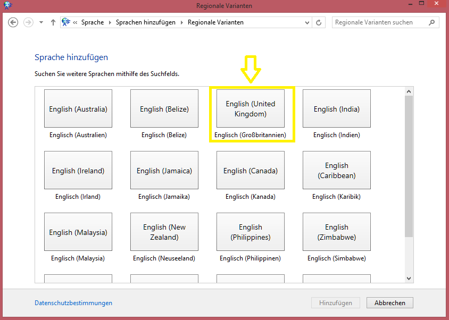Click the Forward navigation arrow
The image size is (449, 320).
click(x=28, y=22)
